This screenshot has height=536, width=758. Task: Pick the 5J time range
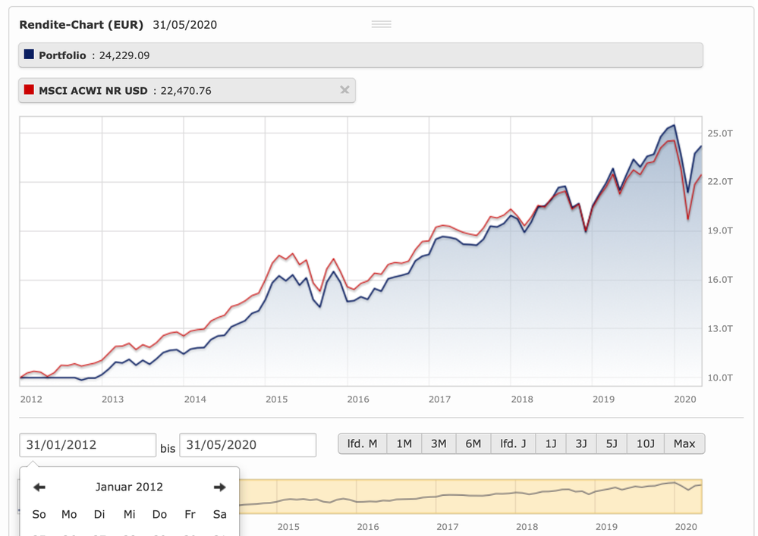(612, 444)
